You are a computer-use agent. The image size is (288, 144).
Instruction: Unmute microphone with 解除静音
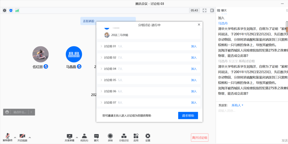point(8,137)
